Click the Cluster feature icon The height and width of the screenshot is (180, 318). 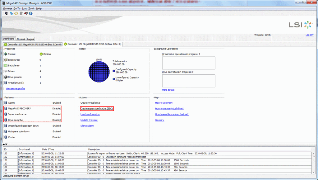click(6, 137)
